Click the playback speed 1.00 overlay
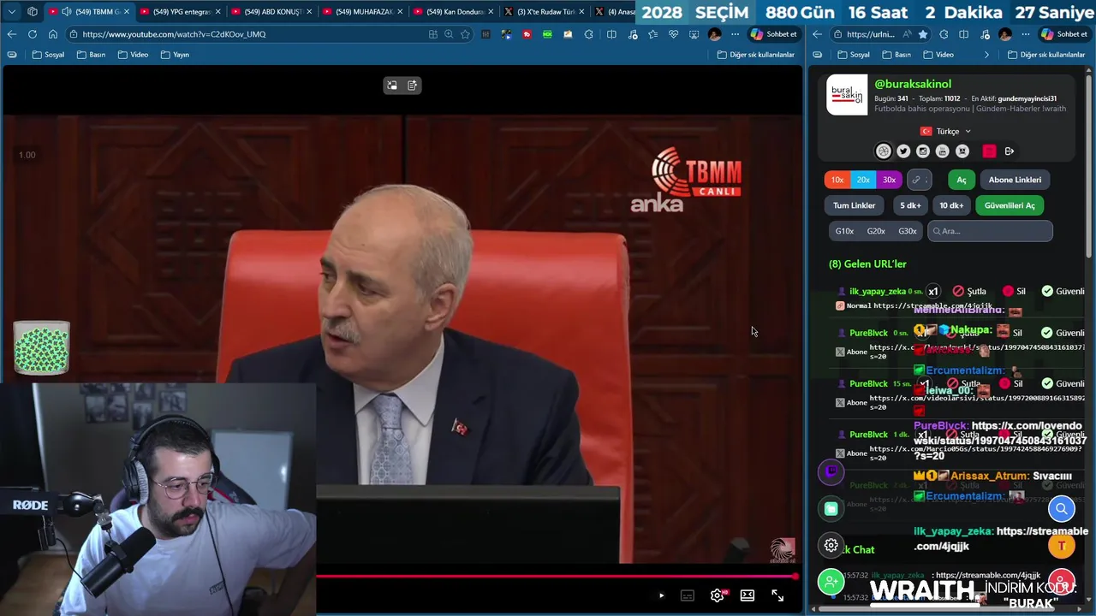1096x616 pixels. (27, 155)
